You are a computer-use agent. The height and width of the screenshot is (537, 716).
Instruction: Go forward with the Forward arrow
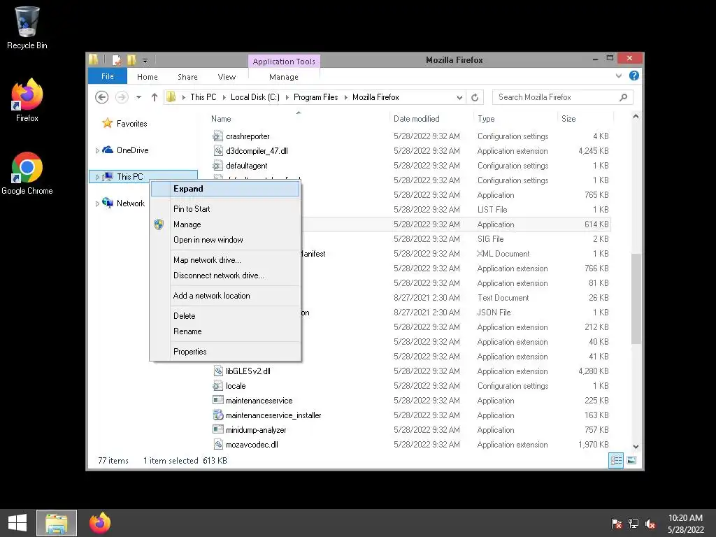coord(122,97)
